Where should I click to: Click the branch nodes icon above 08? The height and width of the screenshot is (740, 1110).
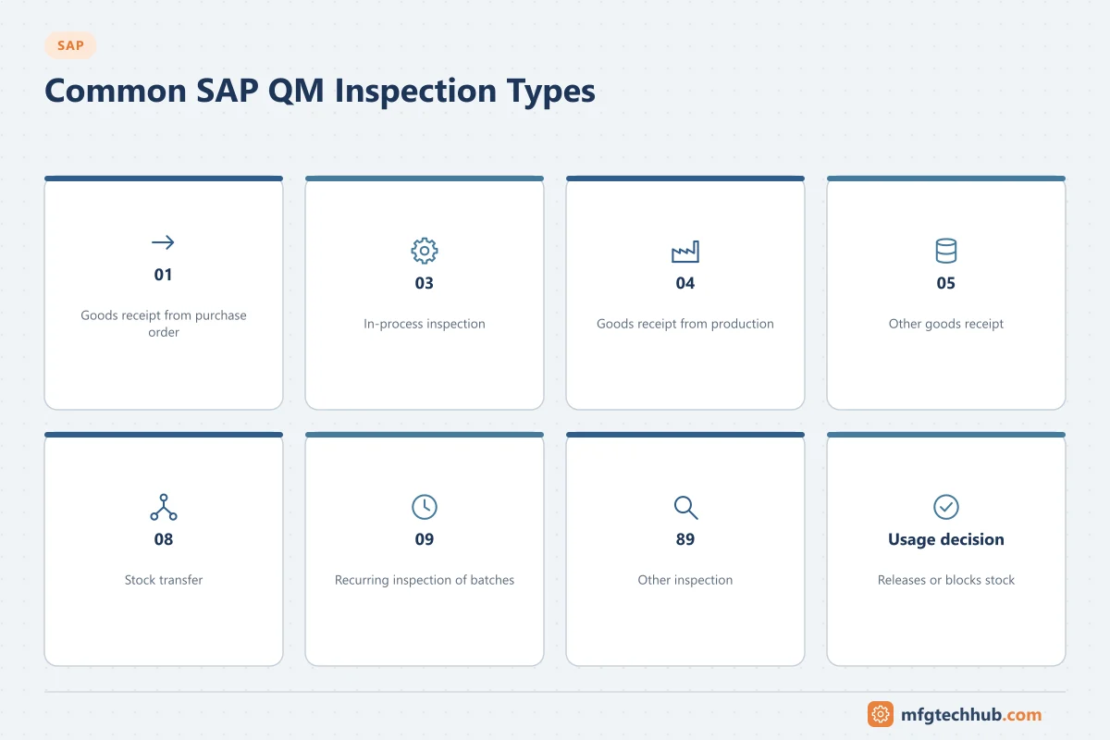pyautogui.click(x=164, y=507)
